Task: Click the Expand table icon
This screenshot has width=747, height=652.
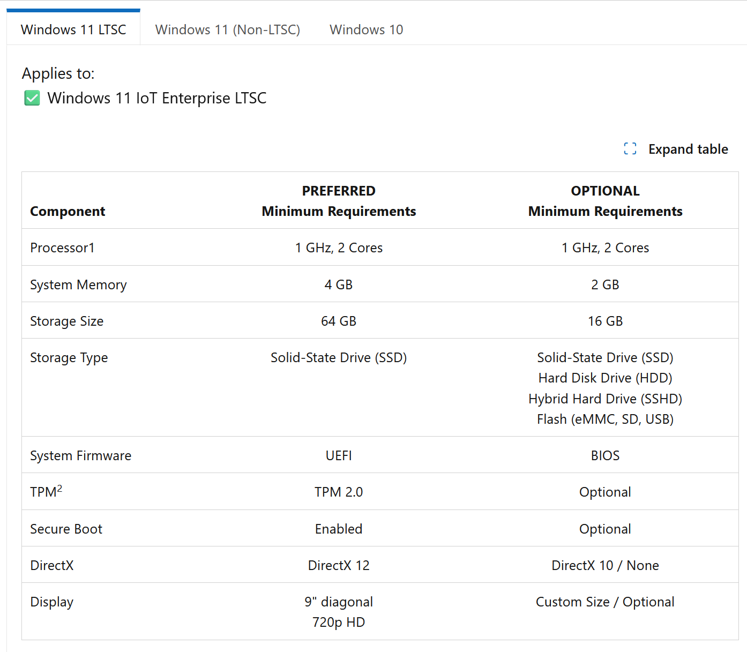Action: click(x=630, y=149)
